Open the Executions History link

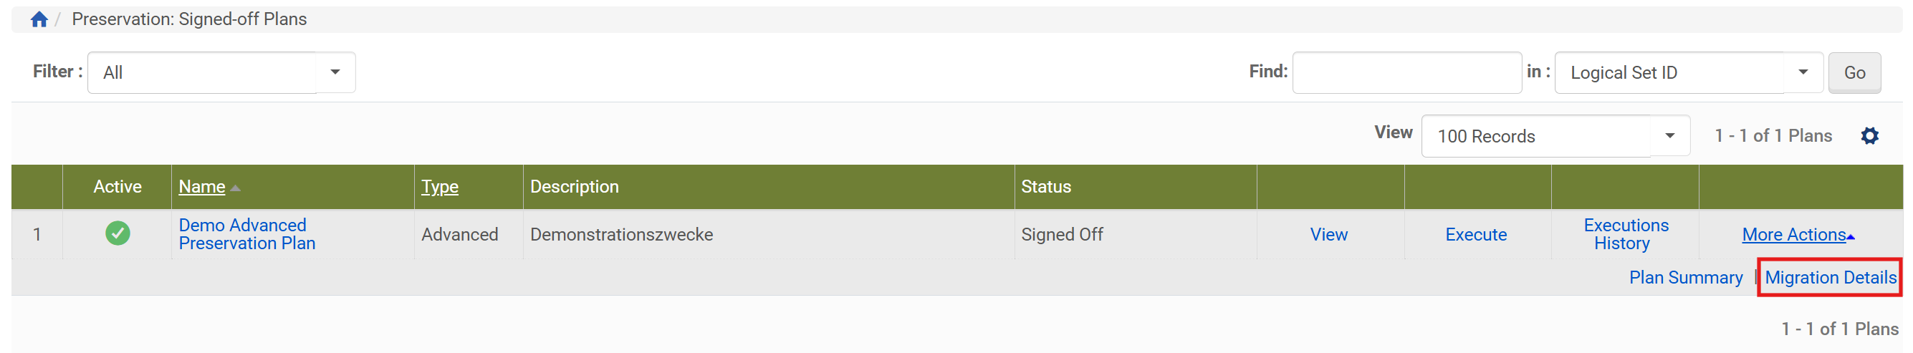(1625, 233)
